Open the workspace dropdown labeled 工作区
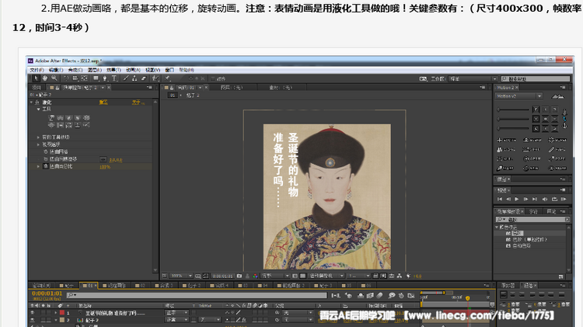The image size is (583, 327). [473, 78]
